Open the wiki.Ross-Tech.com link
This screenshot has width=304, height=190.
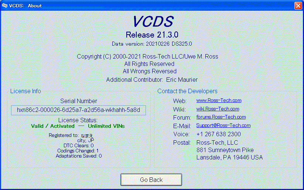point(218,109)
